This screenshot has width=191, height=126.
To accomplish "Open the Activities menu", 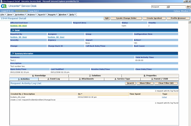I will point(20,14).
